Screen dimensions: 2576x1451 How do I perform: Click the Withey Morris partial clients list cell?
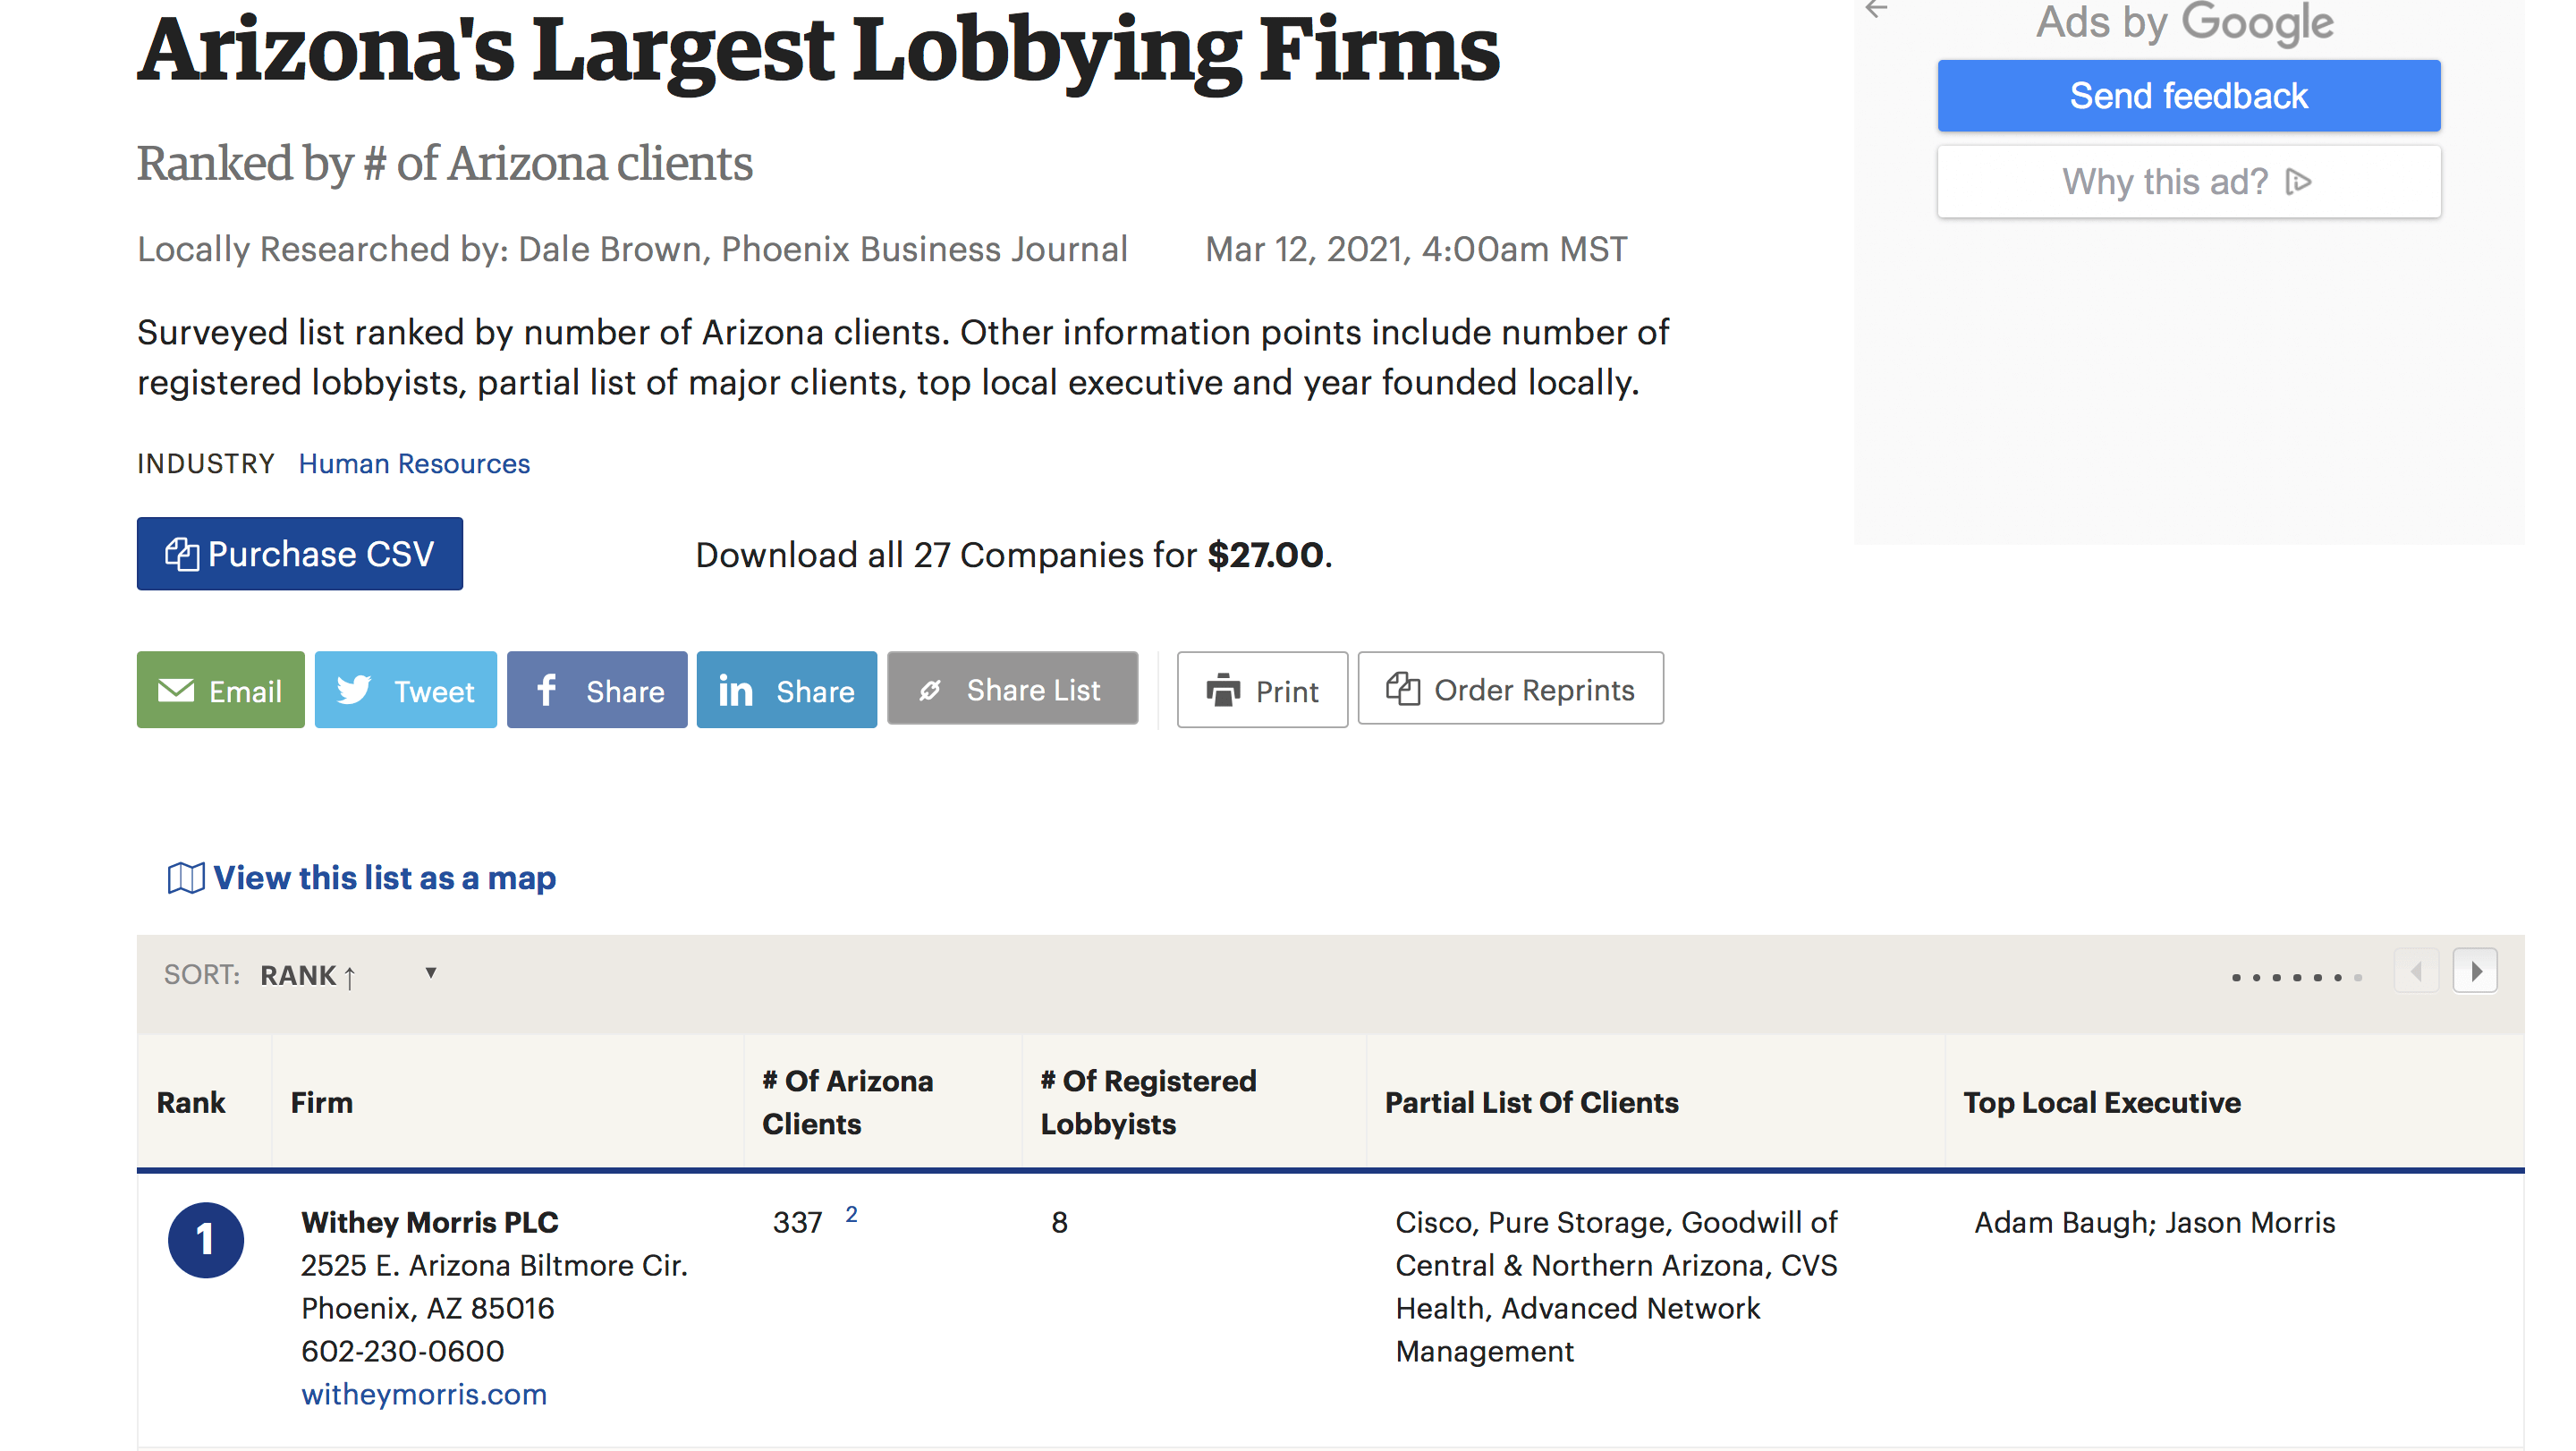1617,1286
